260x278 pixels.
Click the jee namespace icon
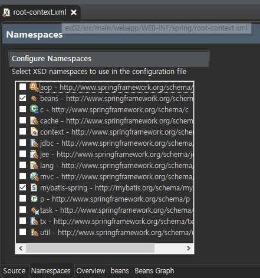click(x=34, y=154)
